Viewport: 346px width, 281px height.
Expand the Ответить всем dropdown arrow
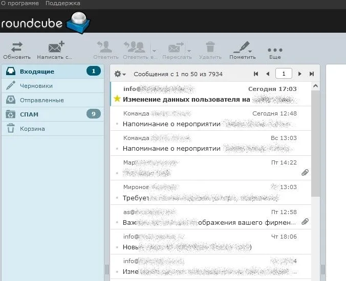click(154, 51)
